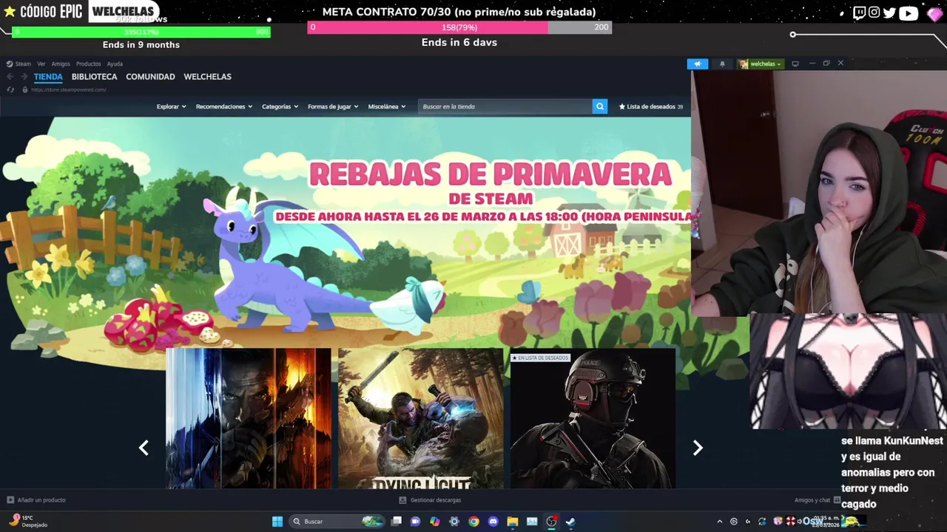Viewport: 947px width, 532px height.
Task: Open the Ver menu
Action: click(x=41, y=64)
